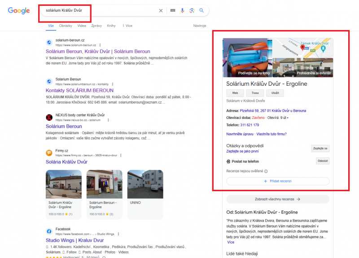The width and height of the screenshot is (359, 258).
Task: Click the info icon next to Recenze nejsou ověřené
Action: pyautogui.click(x=266, y=171)
